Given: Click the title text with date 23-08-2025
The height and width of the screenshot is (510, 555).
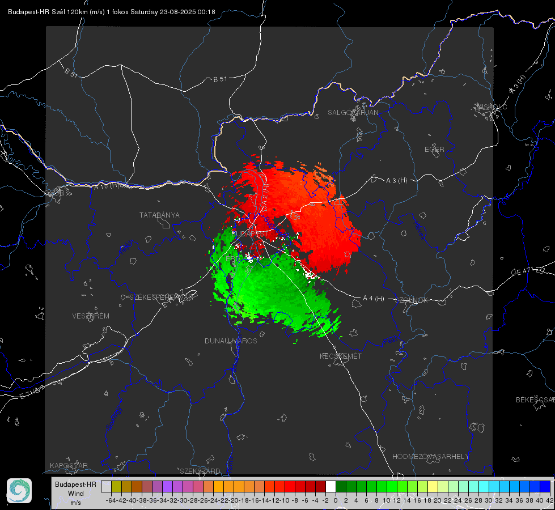Looking at the screenshot, I should pos(112,12).
